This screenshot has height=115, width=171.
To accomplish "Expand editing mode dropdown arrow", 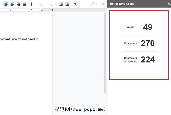I will tap(96, 4).
